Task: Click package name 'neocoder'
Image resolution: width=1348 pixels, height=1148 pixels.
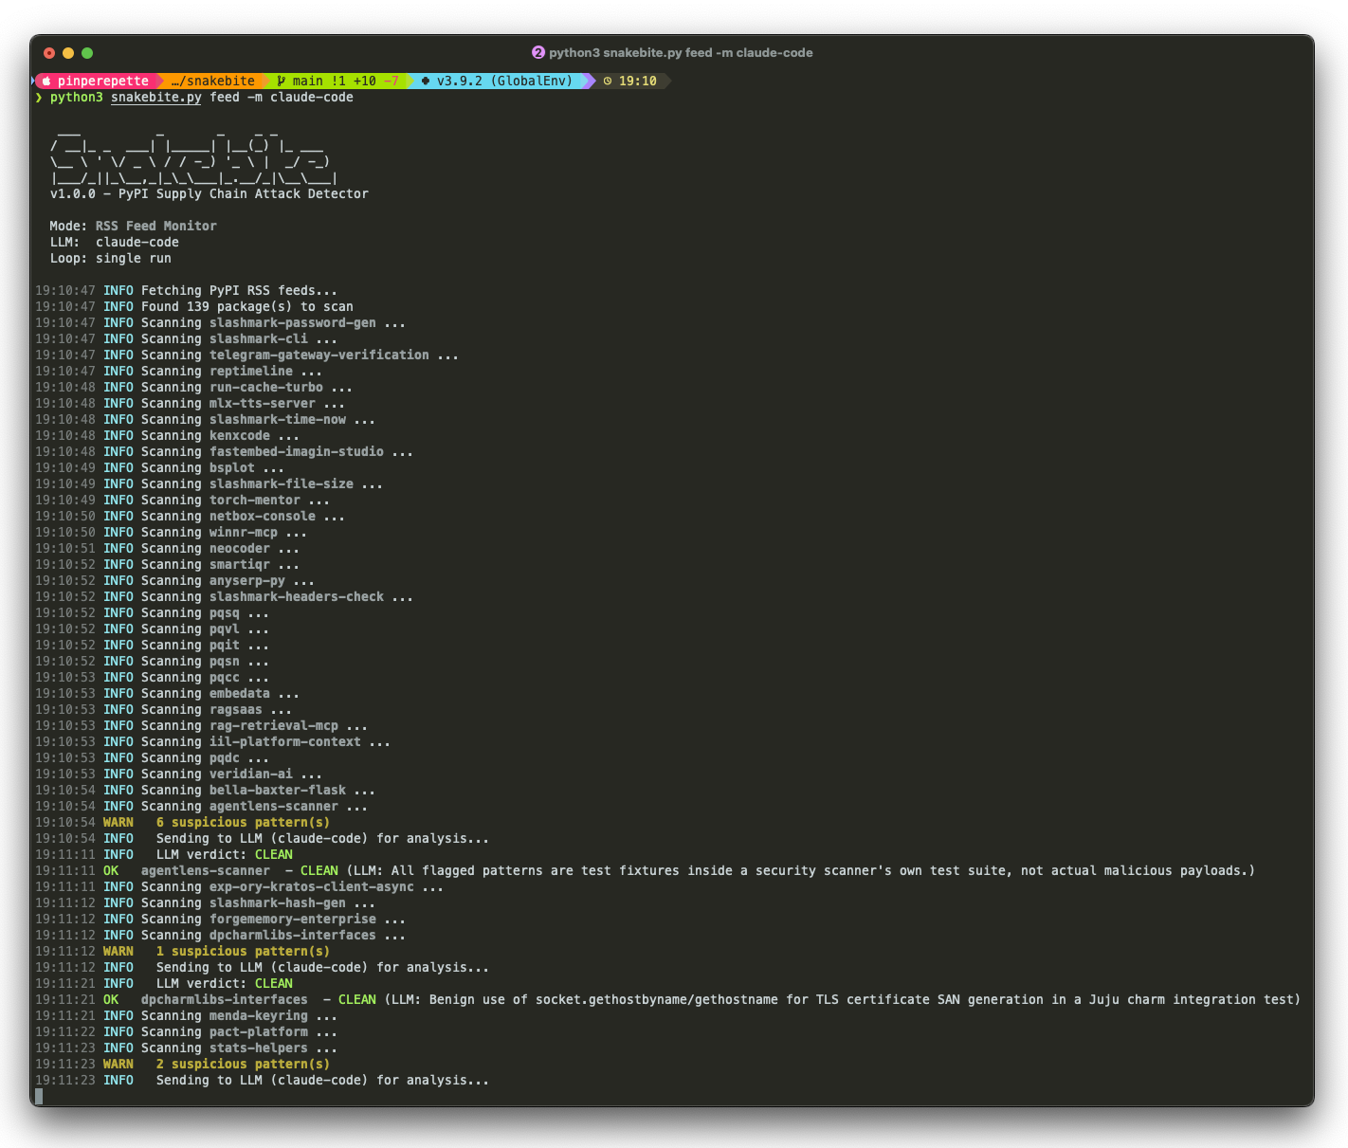Action: (240, 549)
